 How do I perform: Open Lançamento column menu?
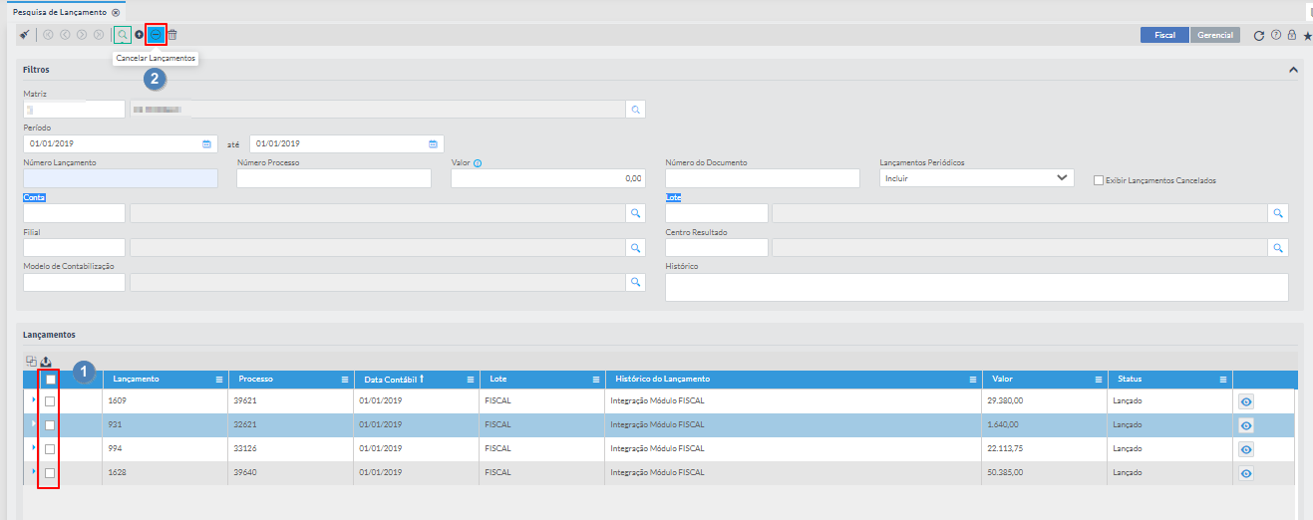pyautogui.click(x=219, y=380)
